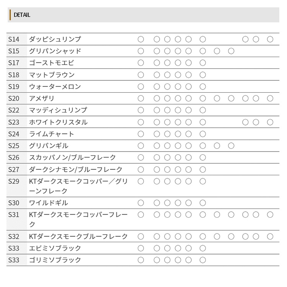Select the first circle in the S30 ワイルドギル row
287x287 pixels.
tap(141, 203)
